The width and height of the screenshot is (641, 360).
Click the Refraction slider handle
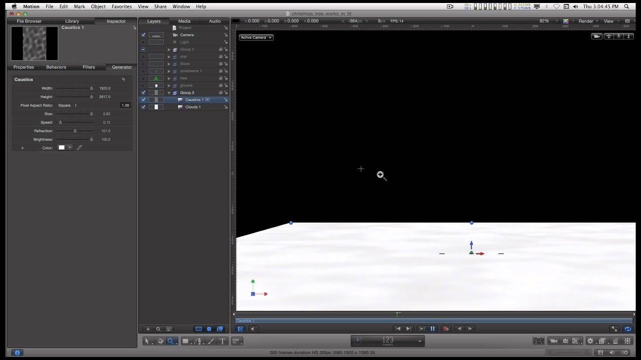[75, 131]
